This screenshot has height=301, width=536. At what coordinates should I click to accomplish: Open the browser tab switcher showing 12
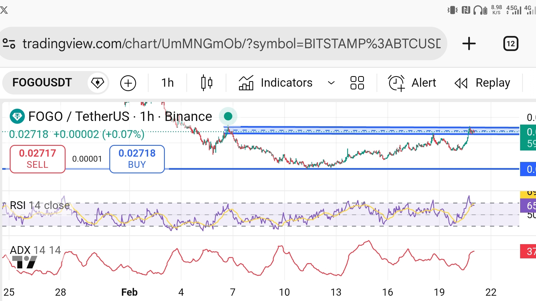pos(511,44)
